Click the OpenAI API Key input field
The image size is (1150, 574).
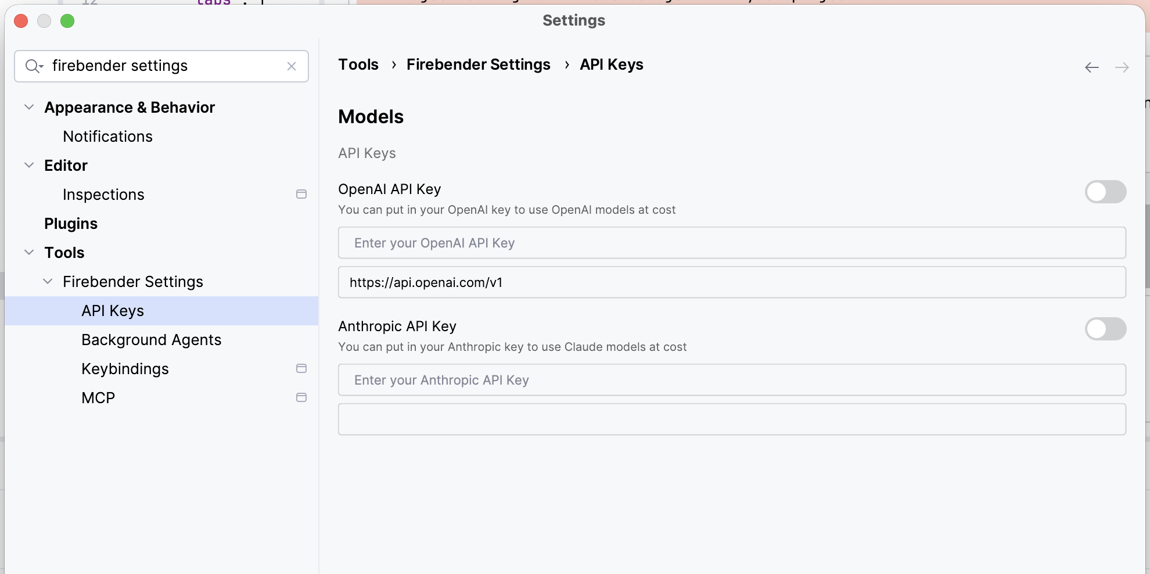point(731,242)
